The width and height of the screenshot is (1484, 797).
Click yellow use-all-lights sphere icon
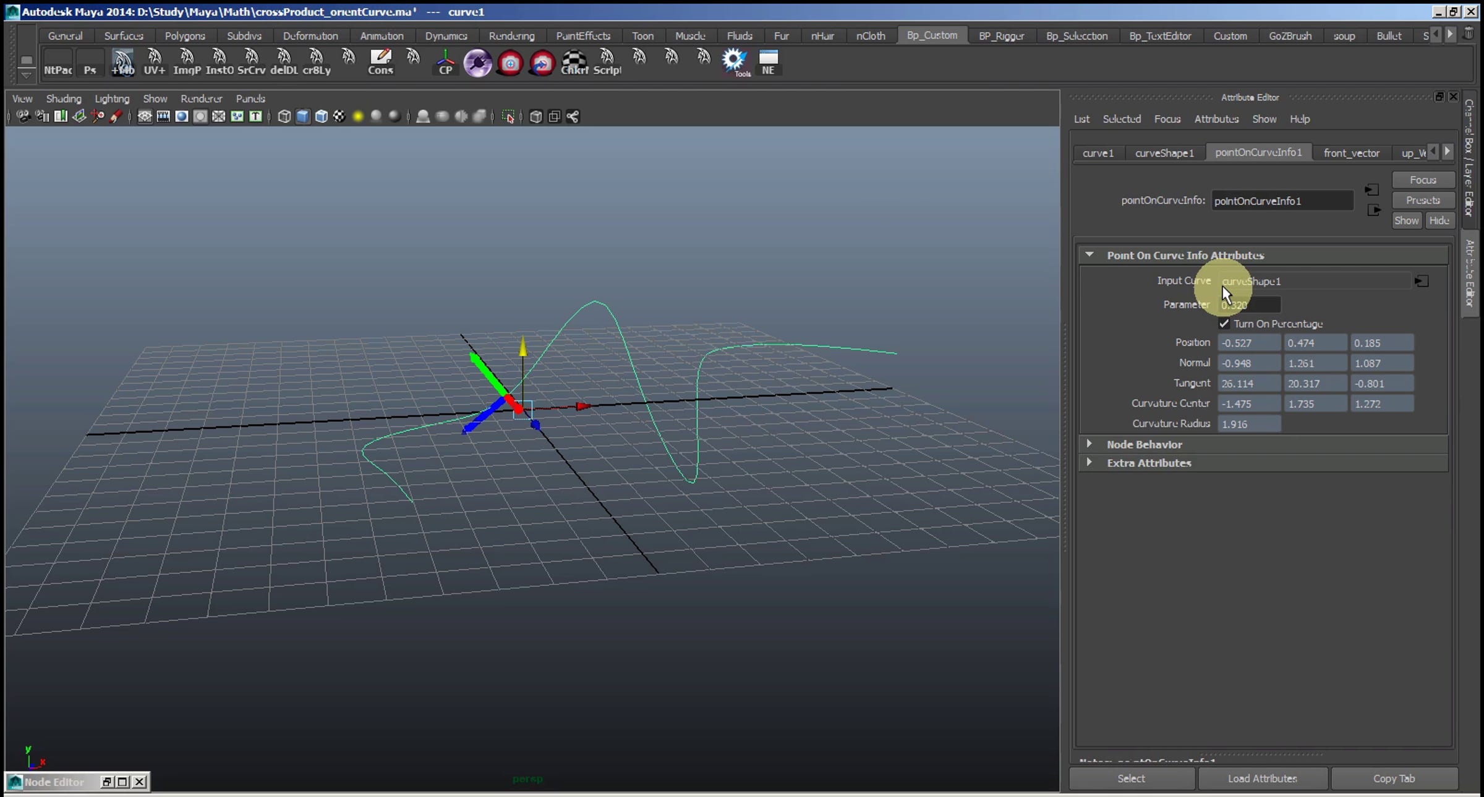[x=357, y=117]
